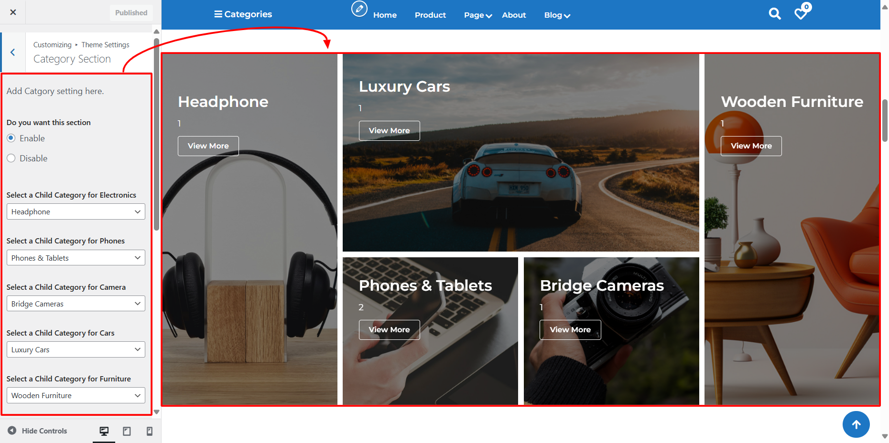Open the search magnifier icon
Viewport: 889px width, 443px height.
point(775,14)
